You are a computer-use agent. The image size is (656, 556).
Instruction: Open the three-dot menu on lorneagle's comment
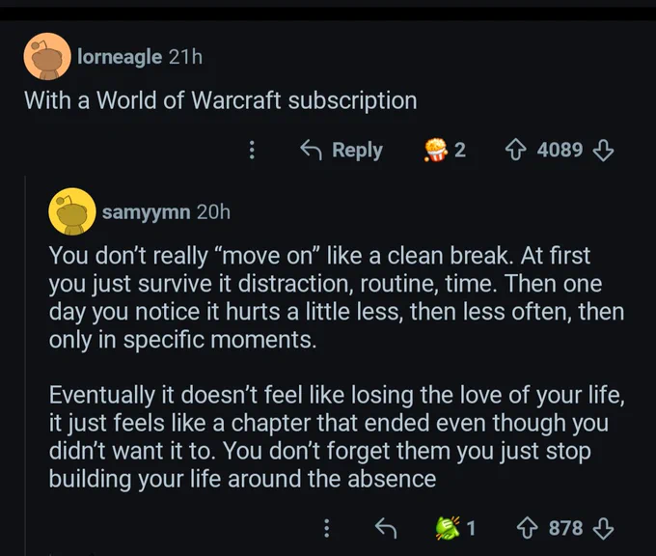point(252,150)
